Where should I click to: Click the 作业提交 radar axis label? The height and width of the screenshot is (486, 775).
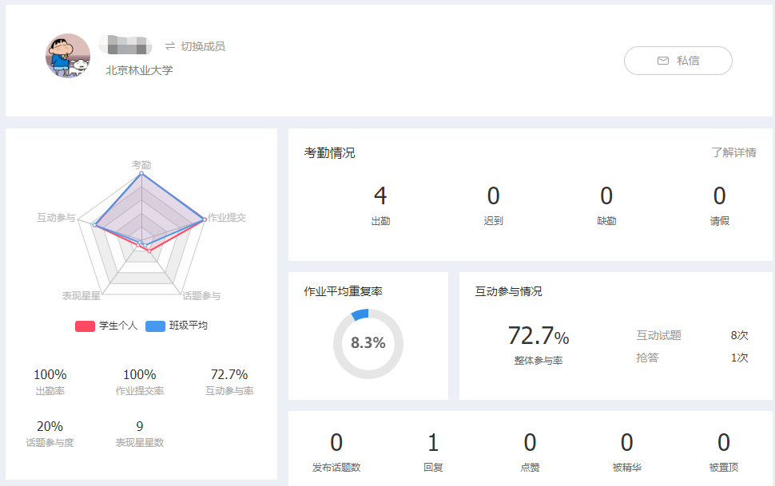(x=227, y=217)
